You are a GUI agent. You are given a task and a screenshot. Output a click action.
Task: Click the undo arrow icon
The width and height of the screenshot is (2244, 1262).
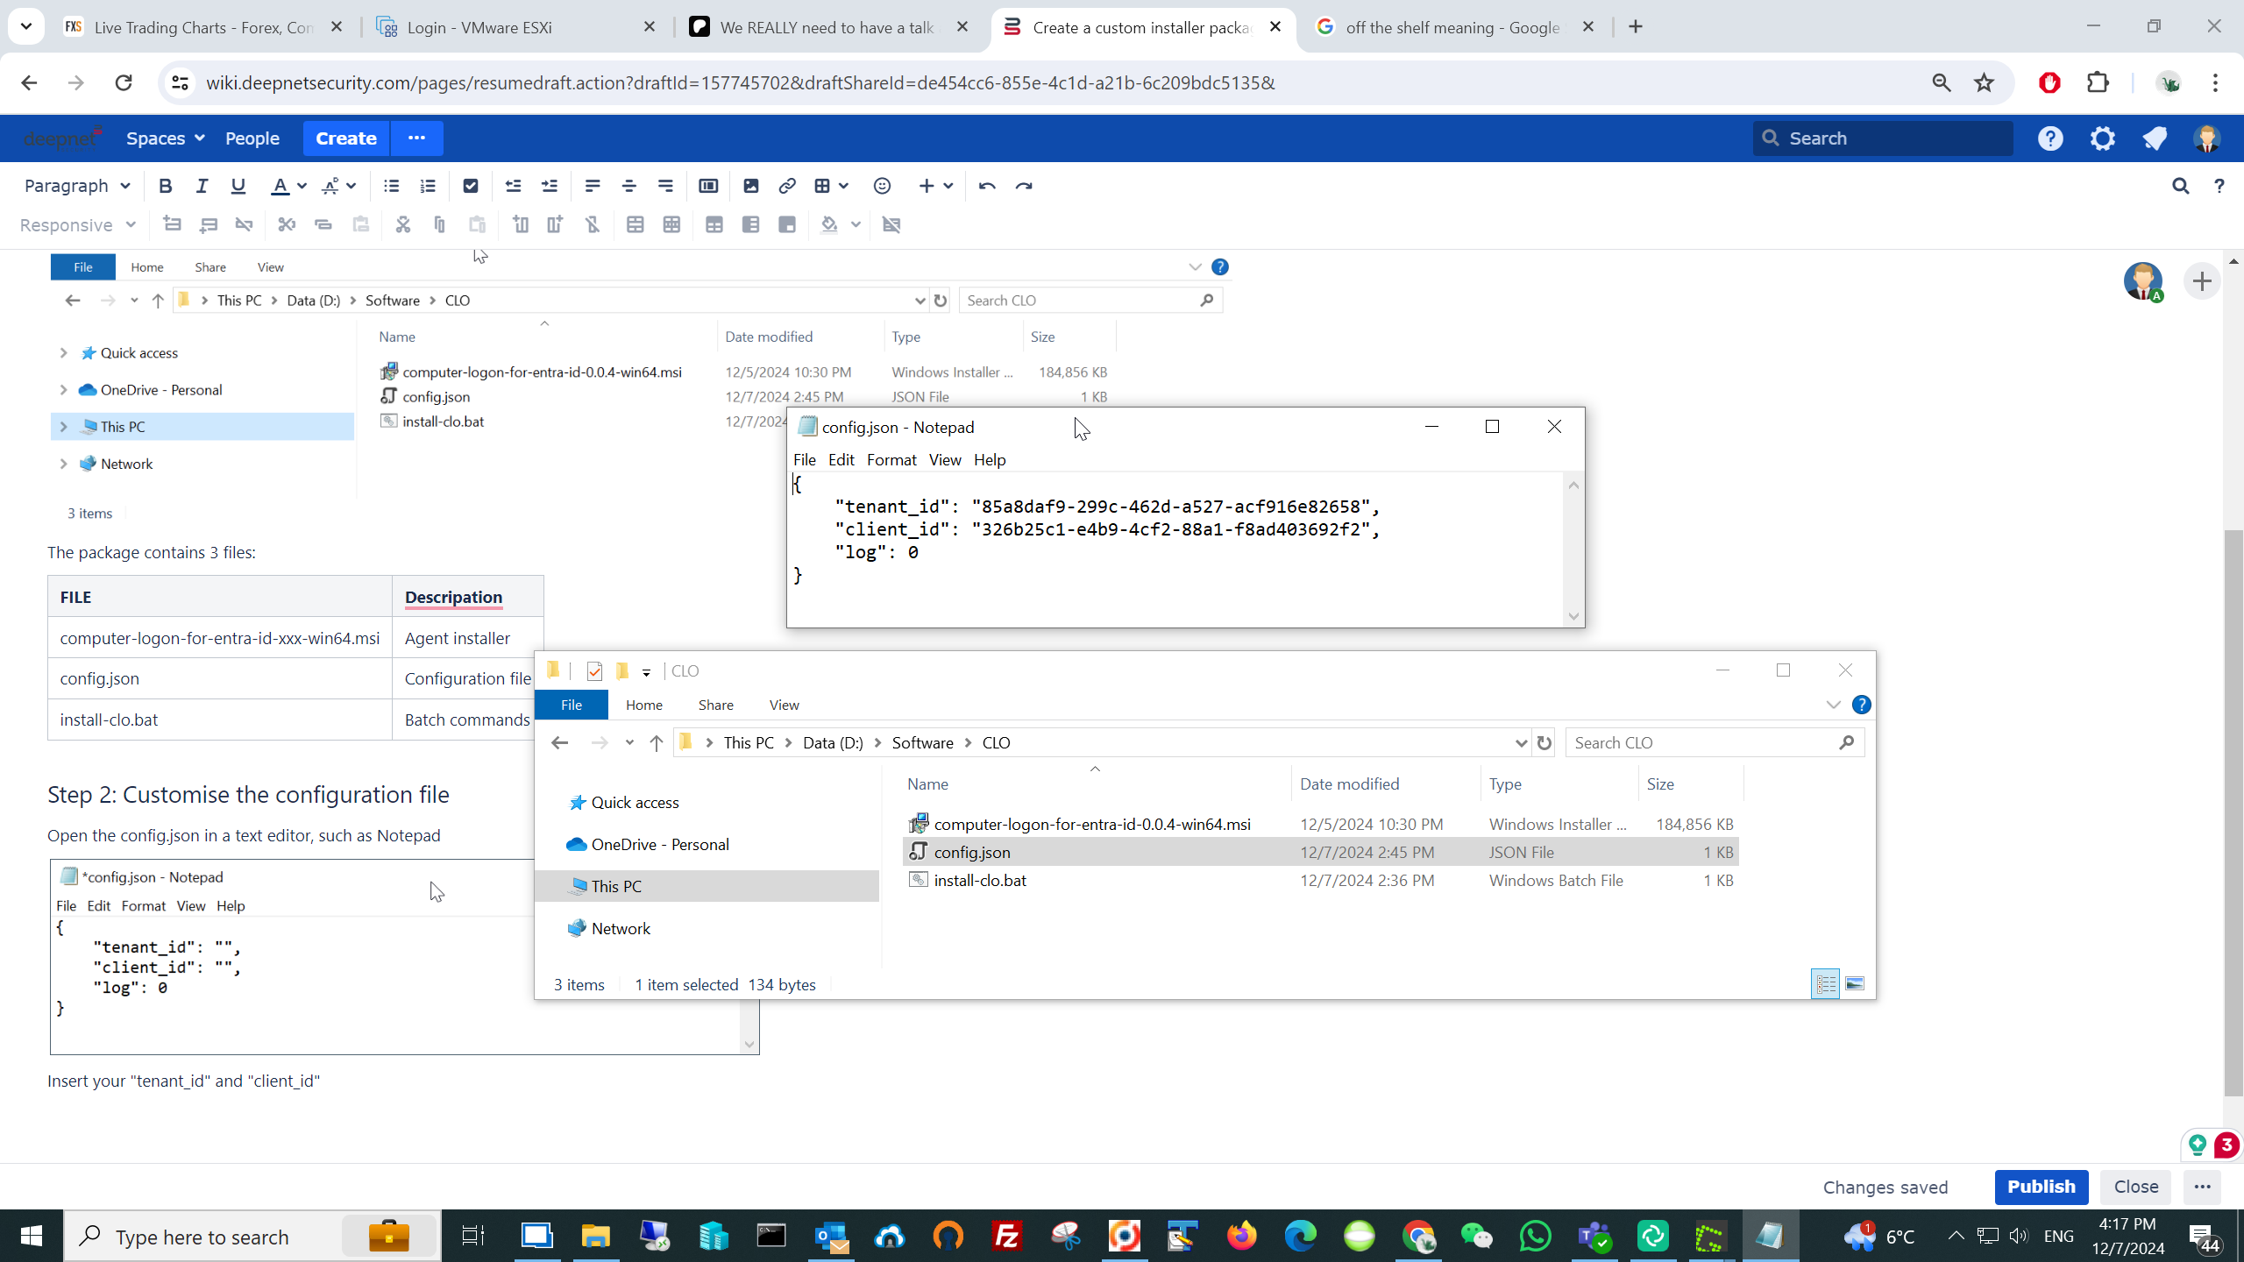(x=987, y=186)
